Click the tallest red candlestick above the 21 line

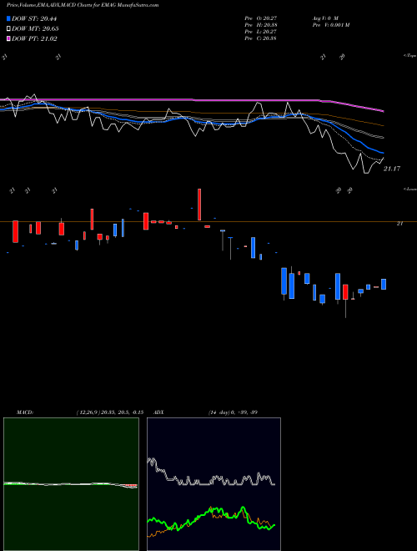pyautogui.click(x=199, y=205)
